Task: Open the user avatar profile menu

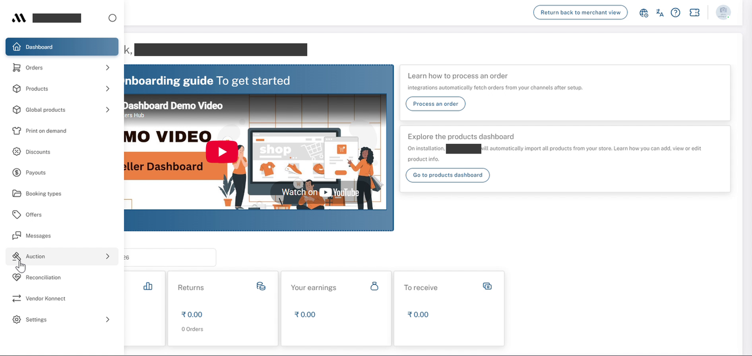Action: pyautogui.click(x=723, y=12)
